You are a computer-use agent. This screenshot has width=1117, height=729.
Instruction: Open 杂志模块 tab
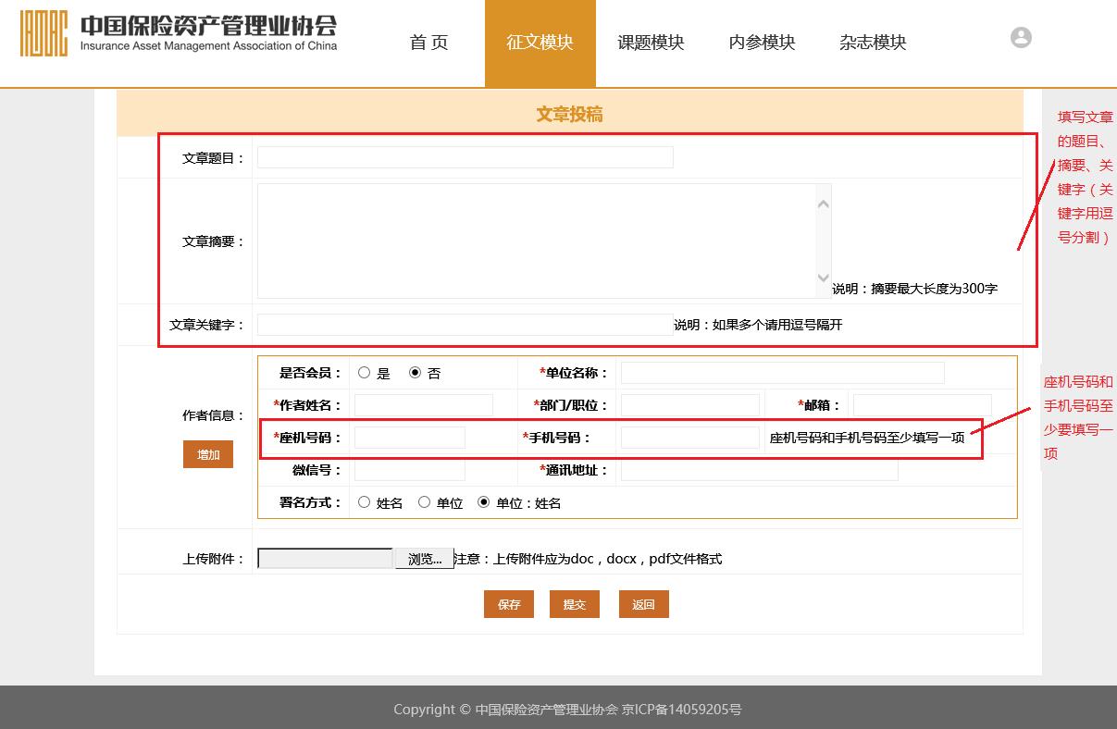point(873,43)
